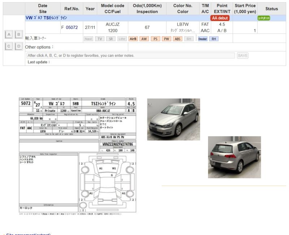Click the odometer value 67 cell
Screen dimensions: 289x235
(x=147, y=28)
